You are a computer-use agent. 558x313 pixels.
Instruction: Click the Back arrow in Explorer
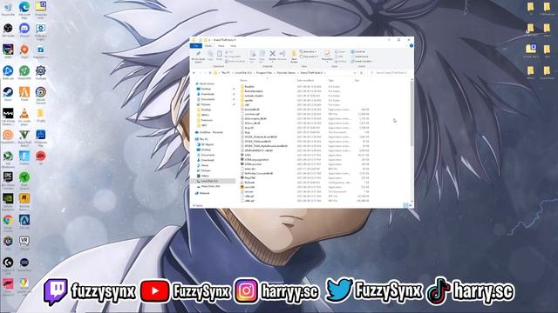[x=194, y=73]
